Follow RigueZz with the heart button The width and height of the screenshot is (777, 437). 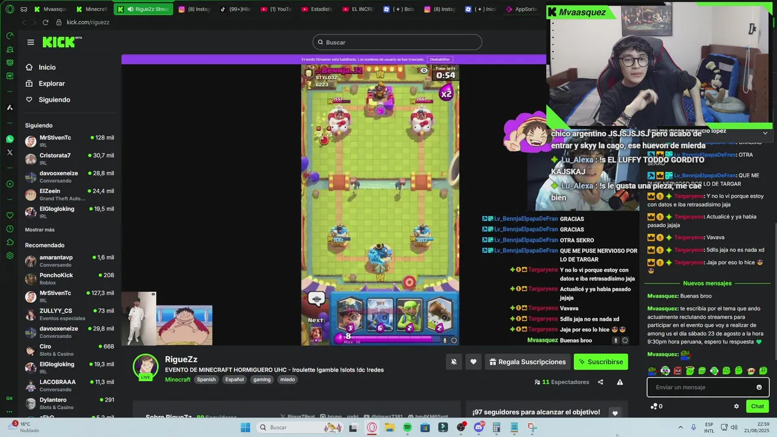click(x=473, y=362)
